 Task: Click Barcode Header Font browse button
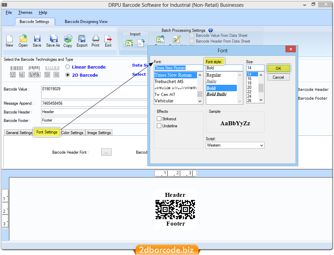pyautogui.click(x=106, y=152)
